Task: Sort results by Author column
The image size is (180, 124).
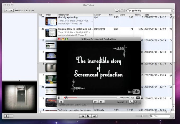Action: [x=101, y=15]
